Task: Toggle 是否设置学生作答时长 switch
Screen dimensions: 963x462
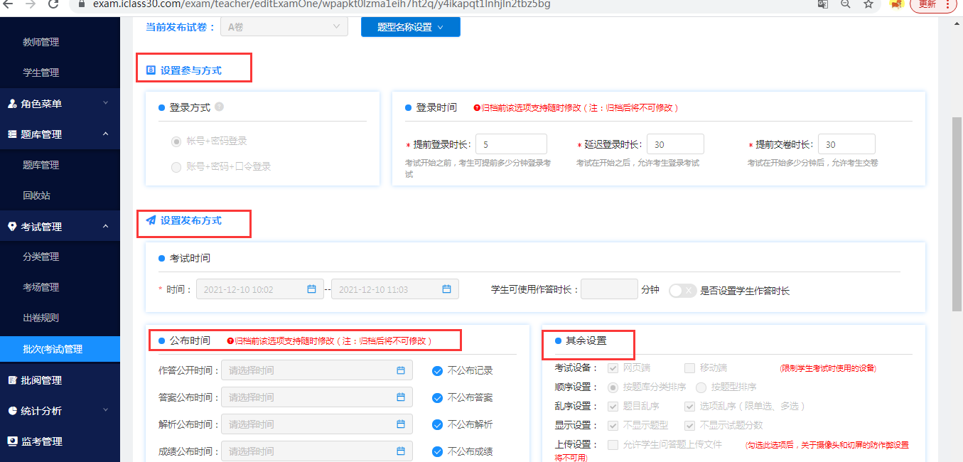Action: click(682, 289)
